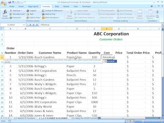The height and width of the screenshot is (123, 164).
Task: Open the Excel Help icon
Action: point(152,6)
